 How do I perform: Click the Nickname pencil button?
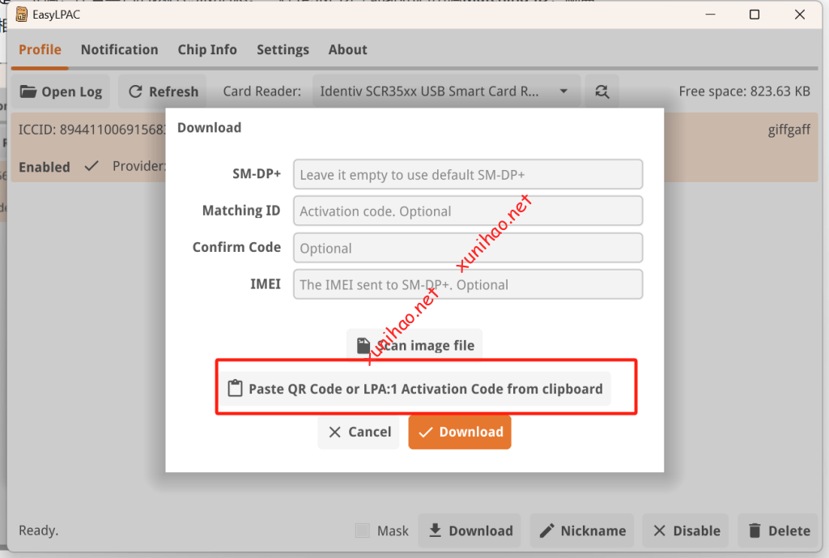pyautogui.click(x=582, y=531)
